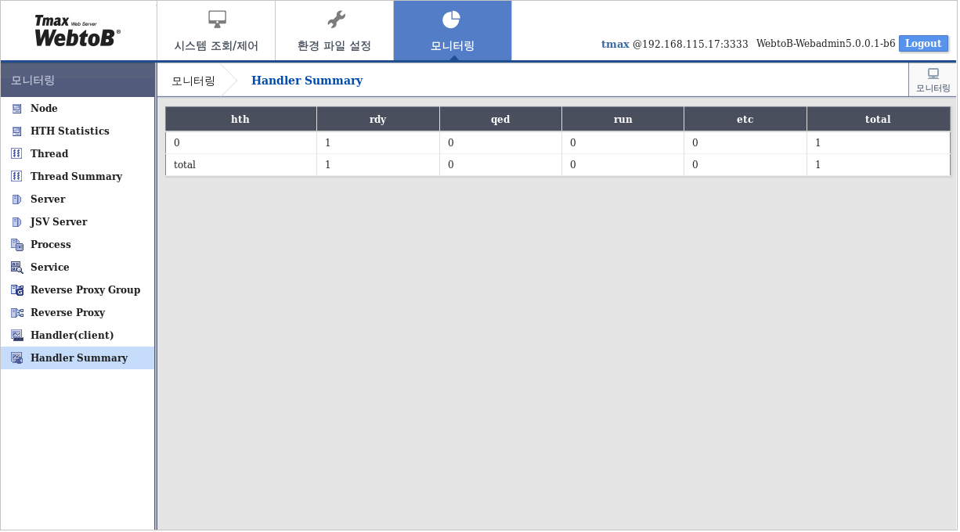This screenshot has height=532, width=960.
Task: Click the Logout button
Action: [x=923, y=44]
